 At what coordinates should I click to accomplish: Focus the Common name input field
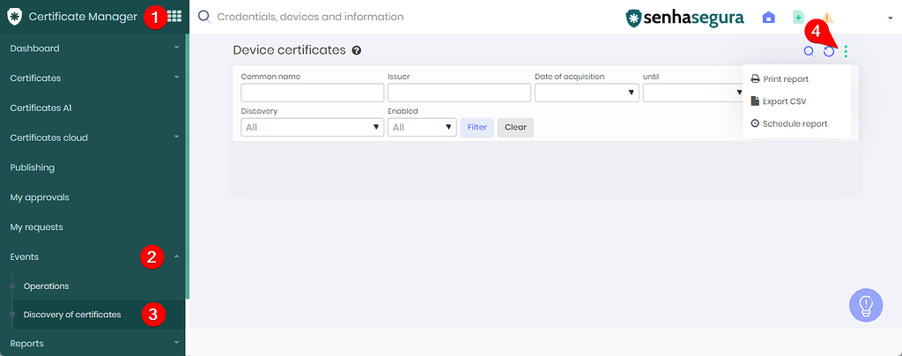313,93
